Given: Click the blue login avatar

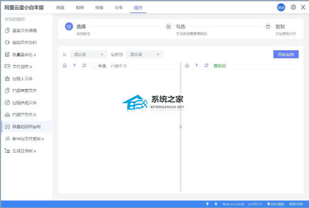Looking at the screenshot, I should tap(281, 8).
